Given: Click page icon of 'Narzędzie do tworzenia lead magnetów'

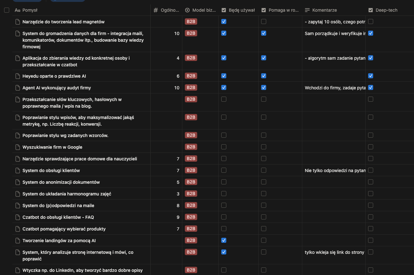Looking at the screenshot, I should coord(18,22).
